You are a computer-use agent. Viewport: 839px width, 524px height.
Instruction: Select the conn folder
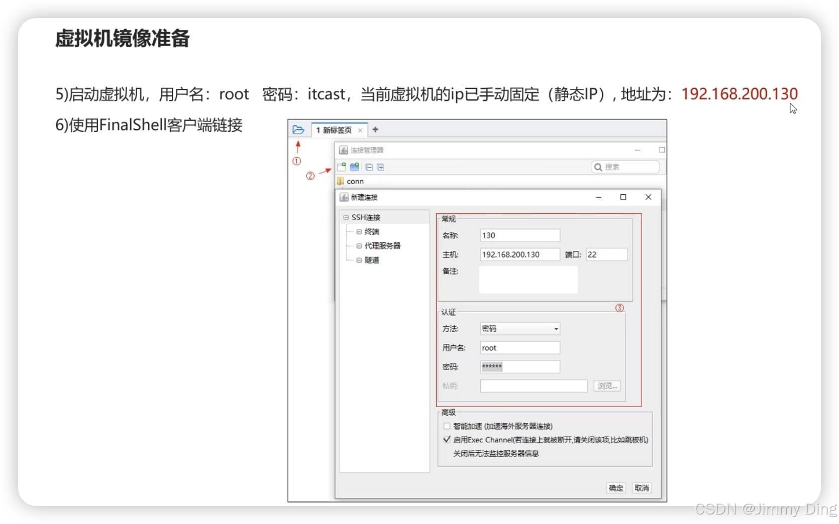pos(351,181)
